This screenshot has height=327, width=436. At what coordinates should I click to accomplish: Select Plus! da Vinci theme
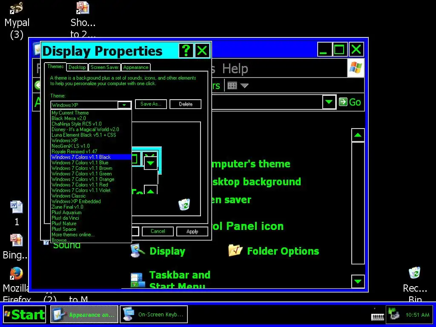click(x=91, y=218)
